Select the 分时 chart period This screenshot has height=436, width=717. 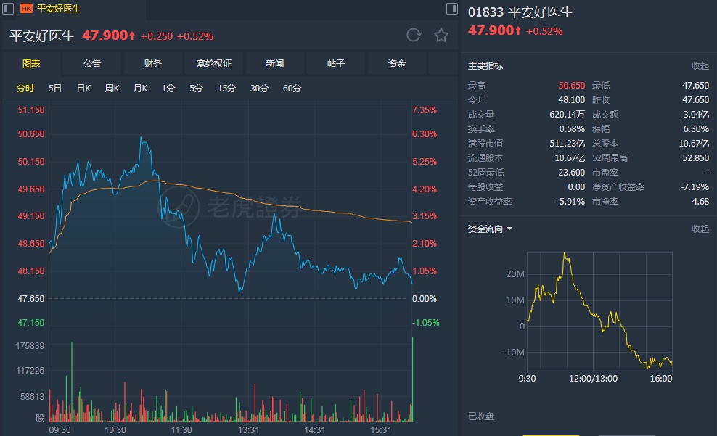25,89
